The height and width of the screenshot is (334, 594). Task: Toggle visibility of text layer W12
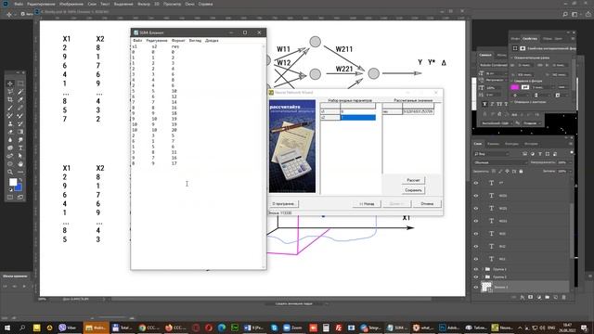476,246
